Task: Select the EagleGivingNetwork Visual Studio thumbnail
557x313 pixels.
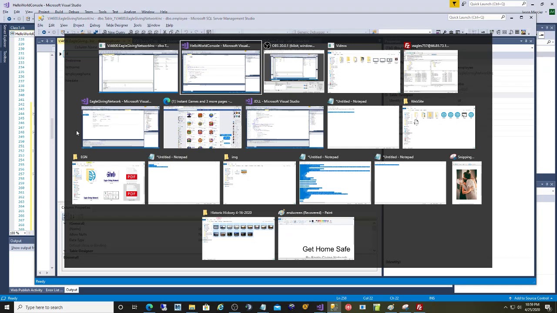Action: click(x=121, y=127)
